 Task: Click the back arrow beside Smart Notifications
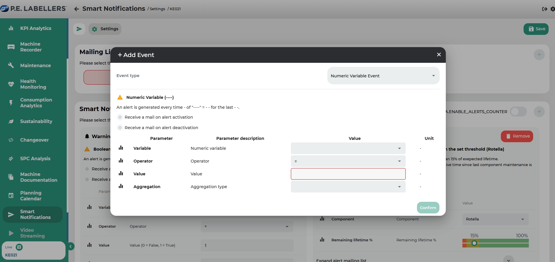[x=77, y=9]
